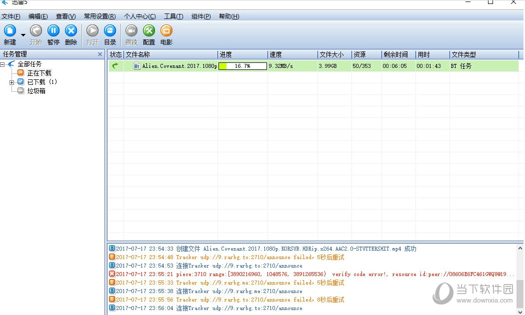The height and width of the screenshot is (315, 525).
Task: Click the 垃圾箱 trash icon
Action: click(21, 91)
